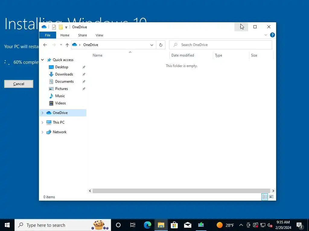This screenshot has width=309, height=231.
Task: Open Documents in Quick access
Action: [65, 82]
